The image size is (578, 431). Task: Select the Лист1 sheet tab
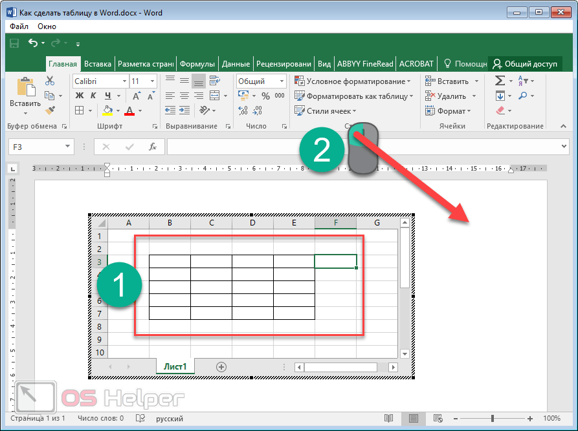(175, 366)
